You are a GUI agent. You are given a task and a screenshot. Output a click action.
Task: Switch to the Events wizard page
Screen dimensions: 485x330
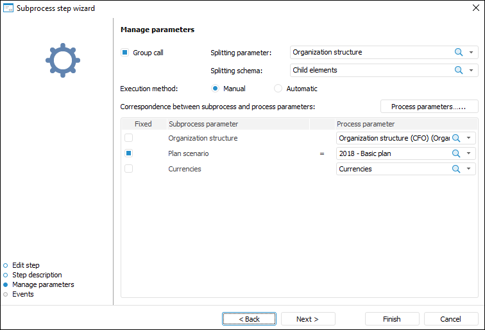tap(22, 294)
